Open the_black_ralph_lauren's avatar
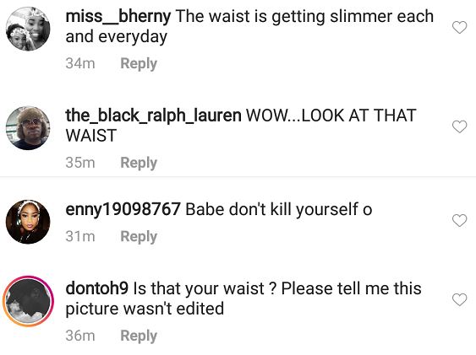 pos(28,128)
